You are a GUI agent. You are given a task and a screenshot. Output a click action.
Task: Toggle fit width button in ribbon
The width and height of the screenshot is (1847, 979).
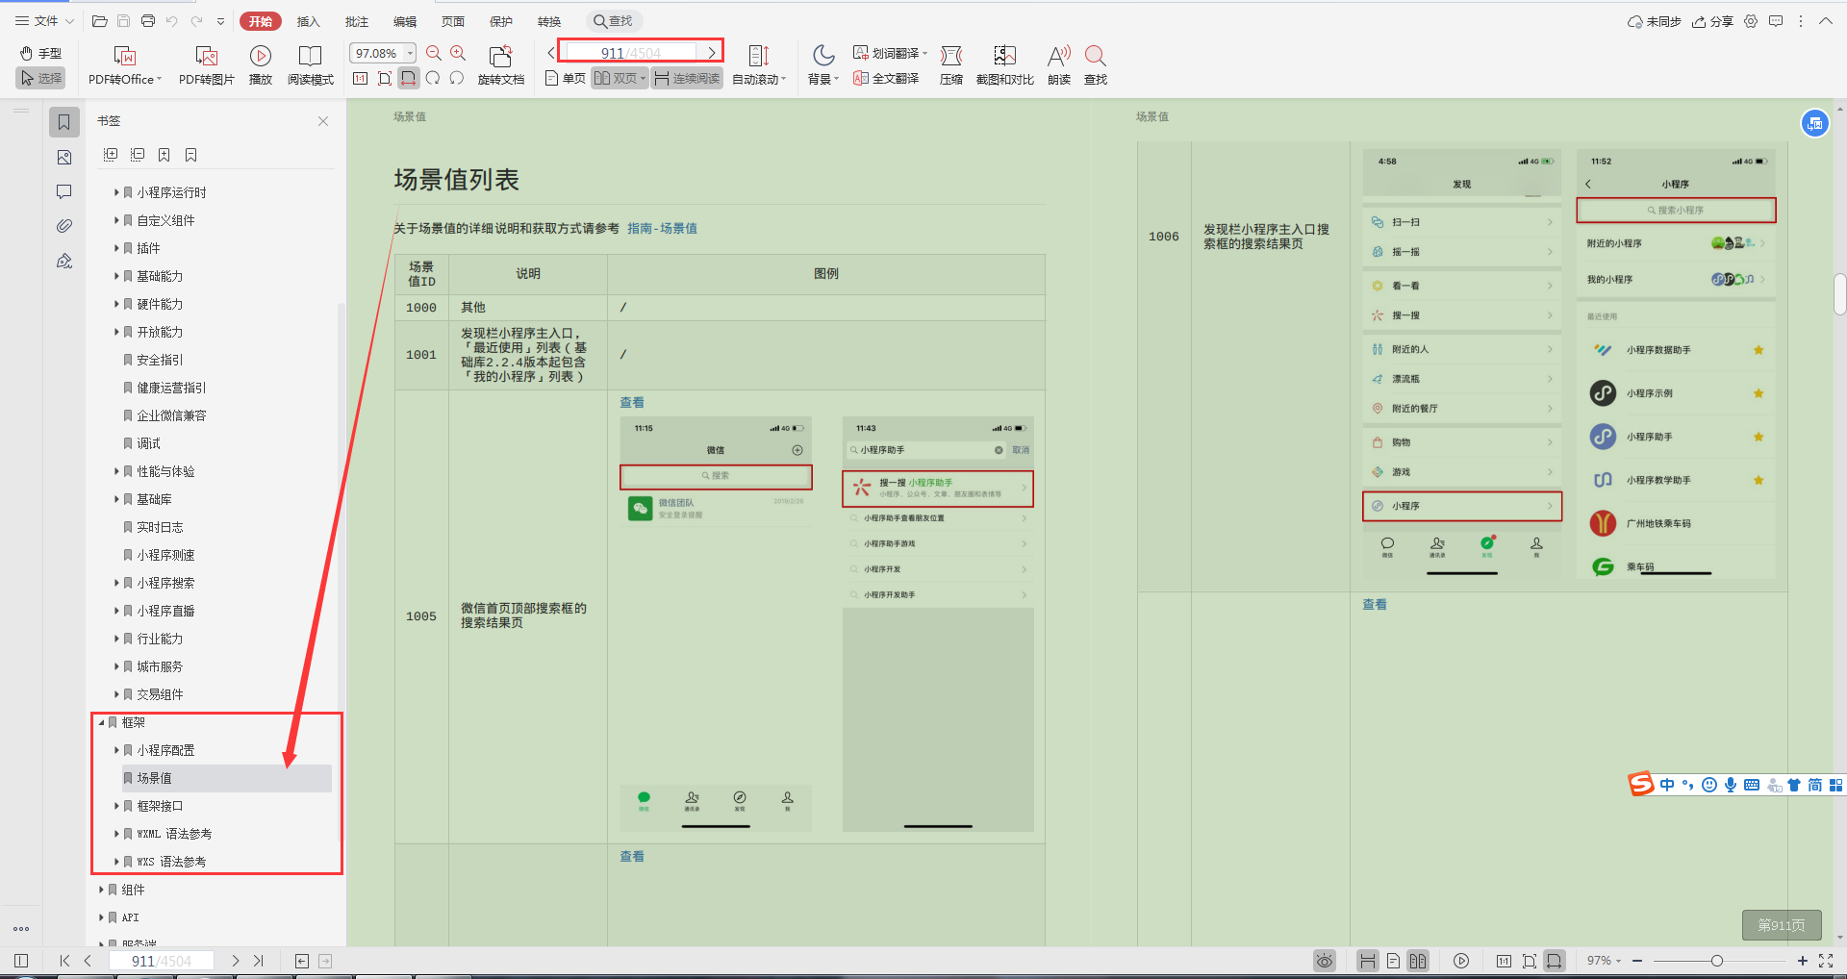click(x=409, y=78)
